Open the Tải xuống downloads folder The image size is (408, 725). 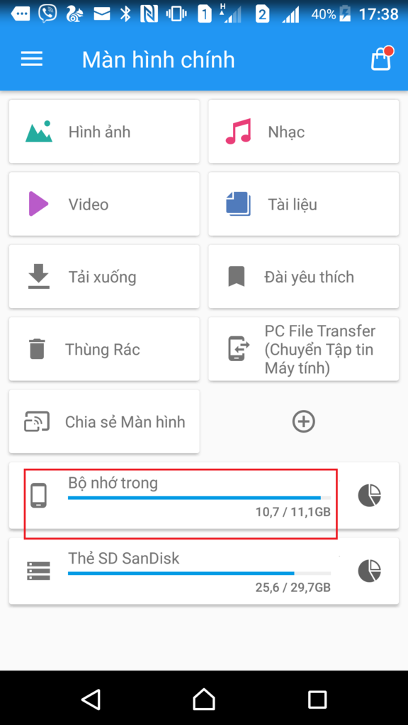104,277
